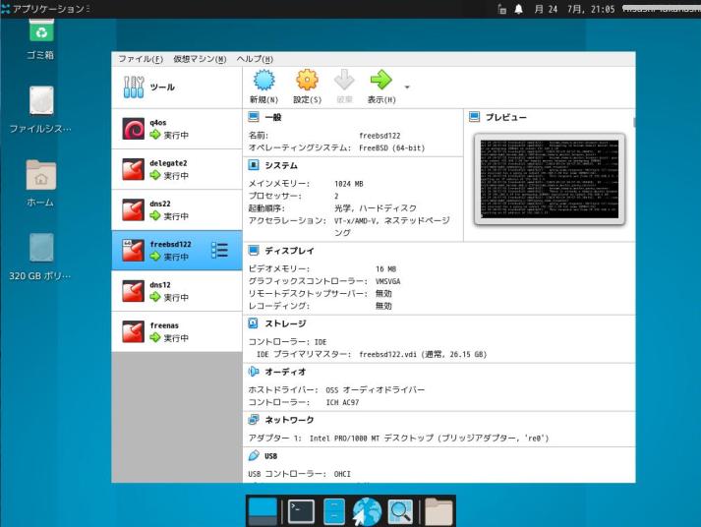Open the Application Finder magnifier dock icon

coord(400,511)
